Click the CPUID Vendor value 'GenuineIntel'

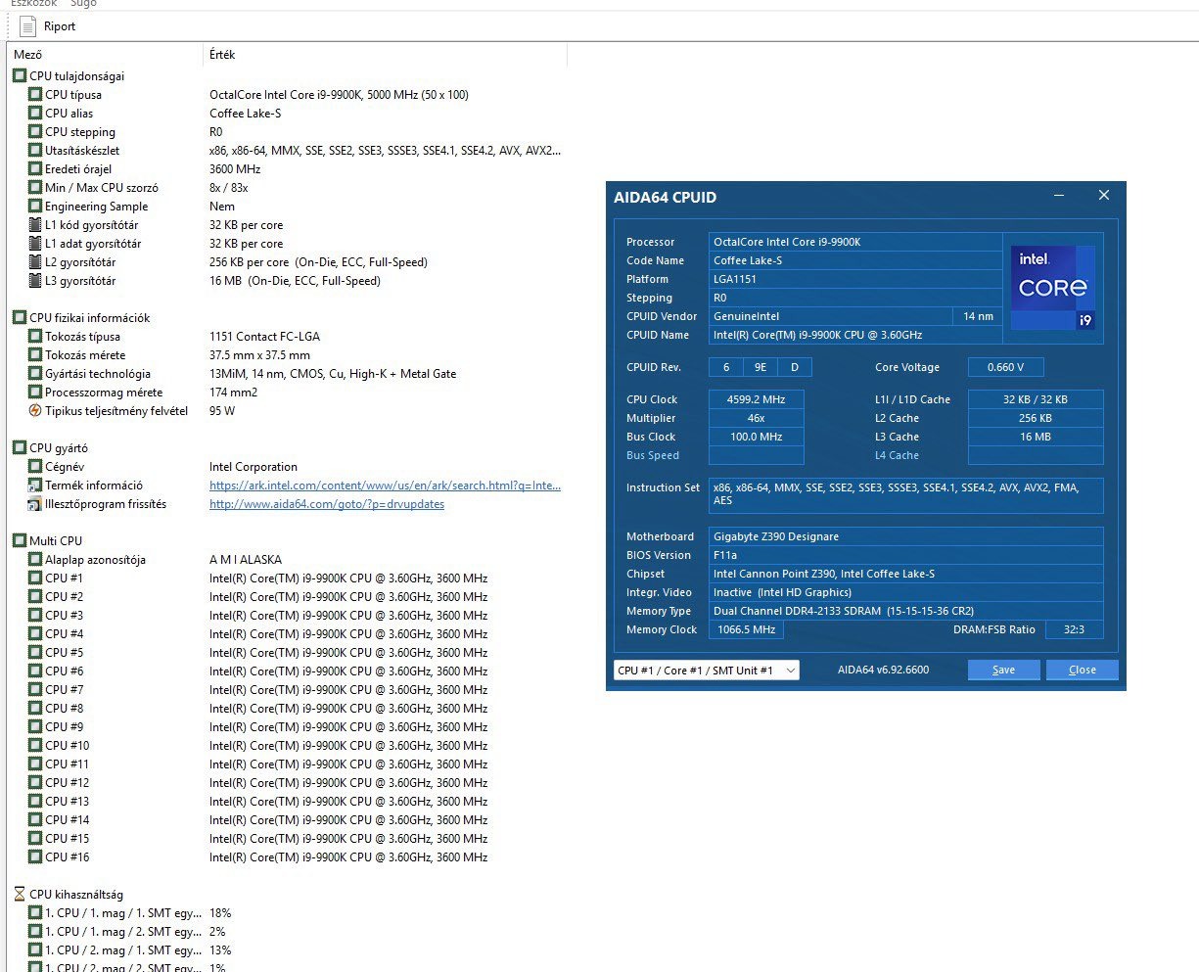[x=830, y=316]
